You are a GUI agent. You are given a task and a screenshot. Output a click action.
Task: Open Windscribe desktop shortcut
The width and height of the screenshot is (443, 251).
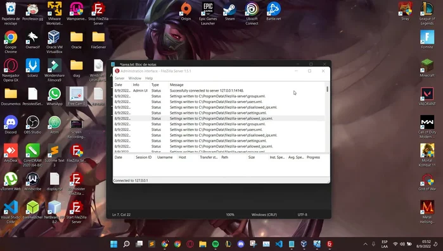click(32, 181)
